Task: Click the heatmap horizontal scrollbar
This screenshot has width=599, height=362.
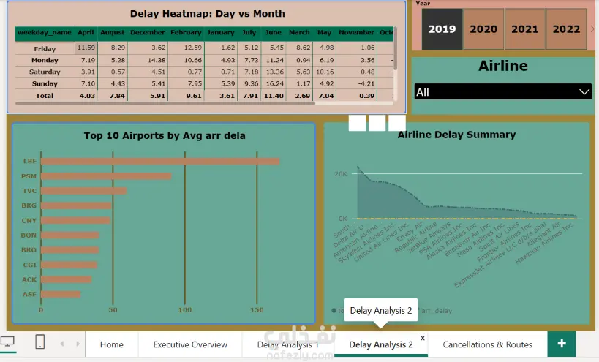Action: [x=165, y=103]
